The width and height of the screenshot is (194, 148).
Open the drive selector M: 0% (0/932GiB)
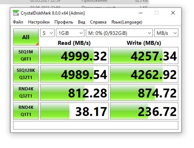click(119, 33)
